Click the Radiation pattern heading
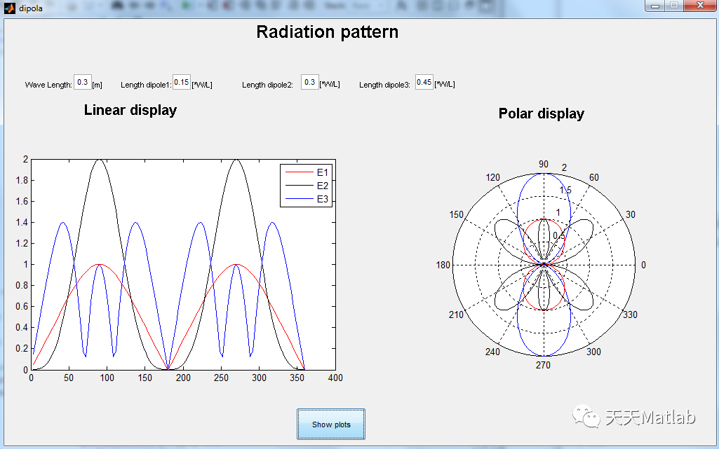Viewport: 719px width, 449px height. pyautogui.click(x=327, y=32)
